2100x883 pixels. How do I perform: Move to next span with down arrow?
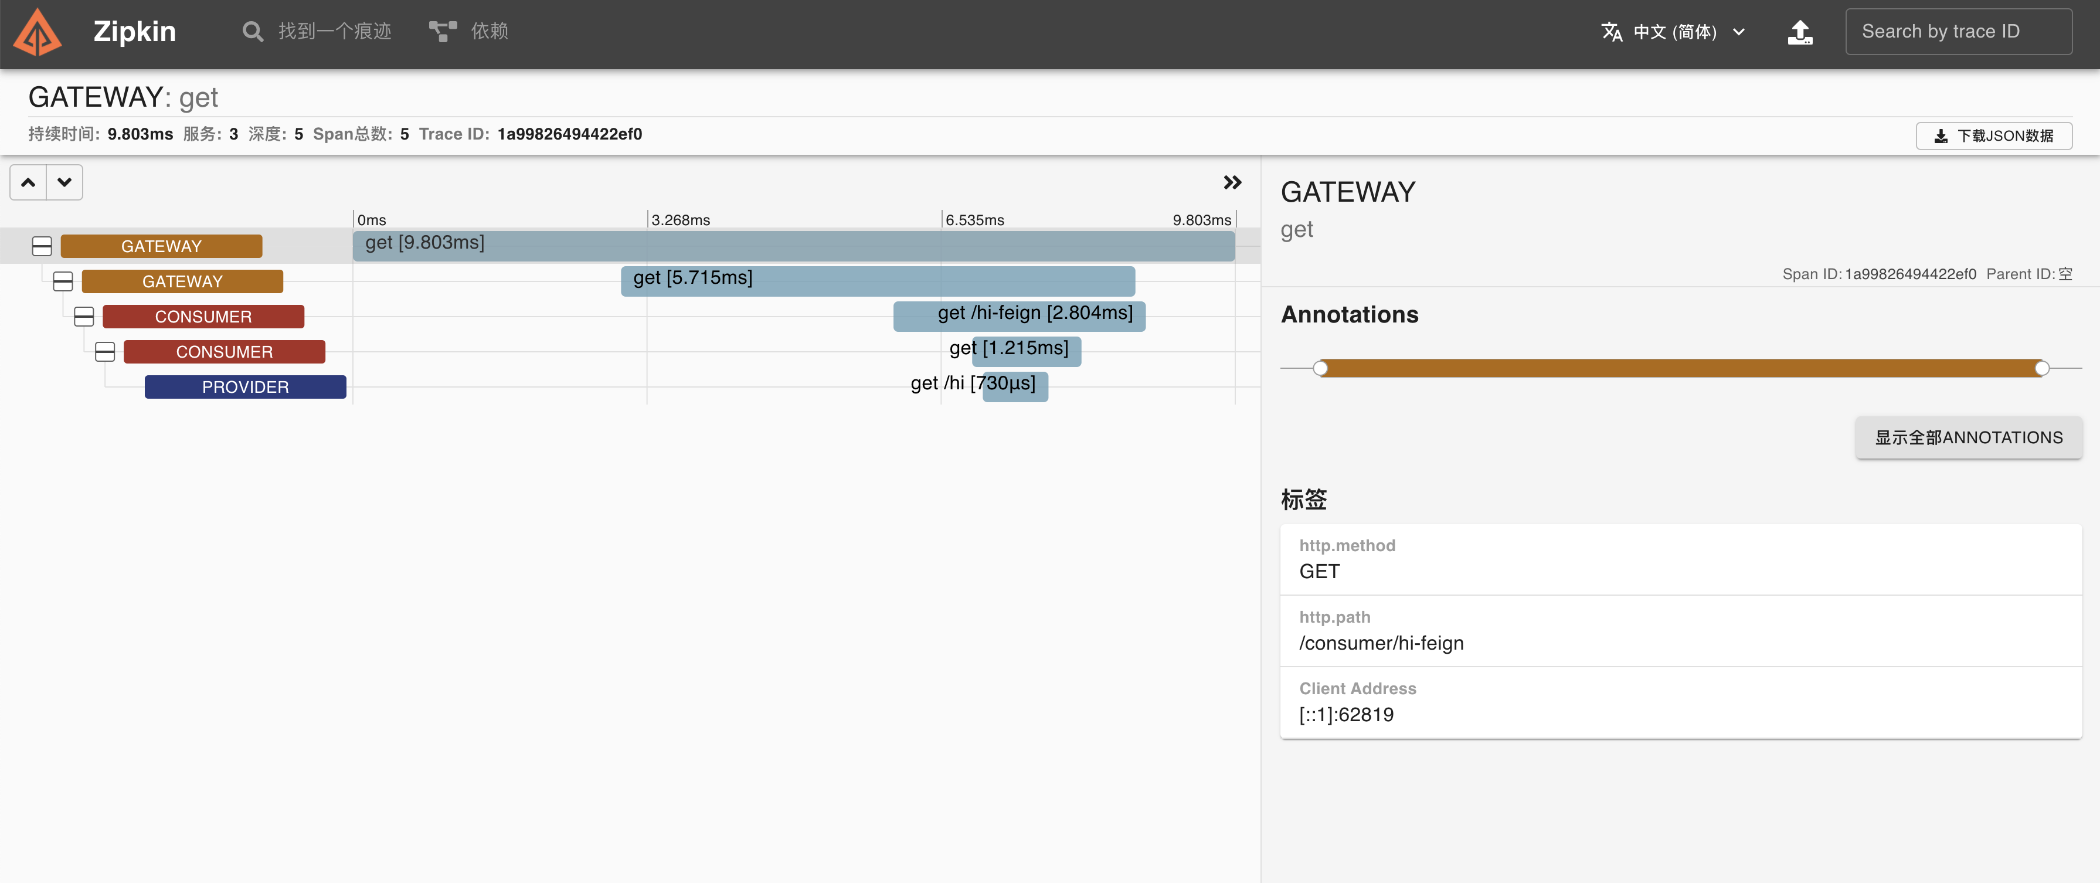click(x=64, y=182)
